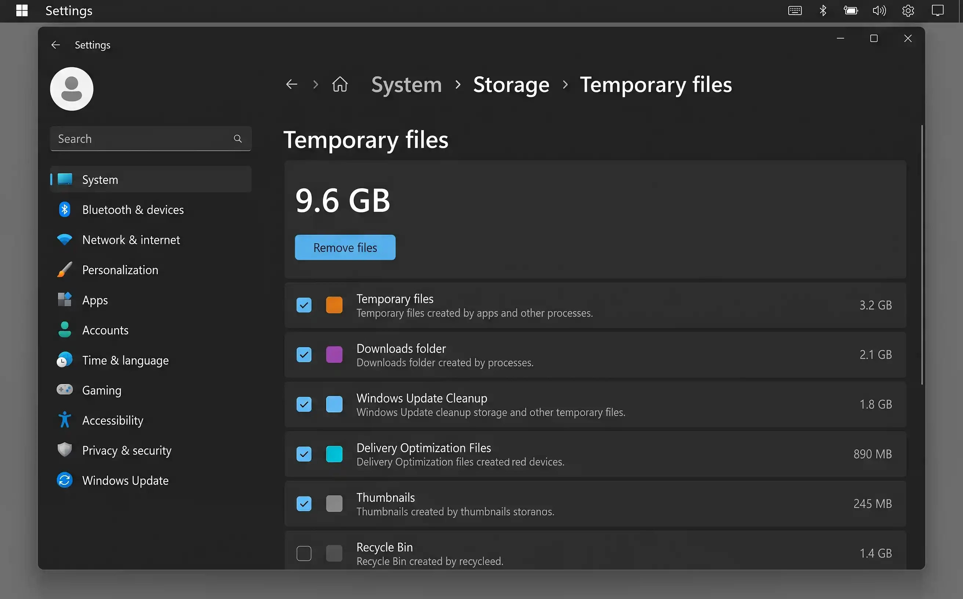Click the orange Temporary files color square
This screenshot has width=963, height=599.
coord(334,305)
